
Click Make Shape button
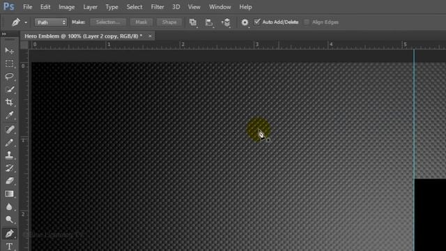tap(169, 22)
